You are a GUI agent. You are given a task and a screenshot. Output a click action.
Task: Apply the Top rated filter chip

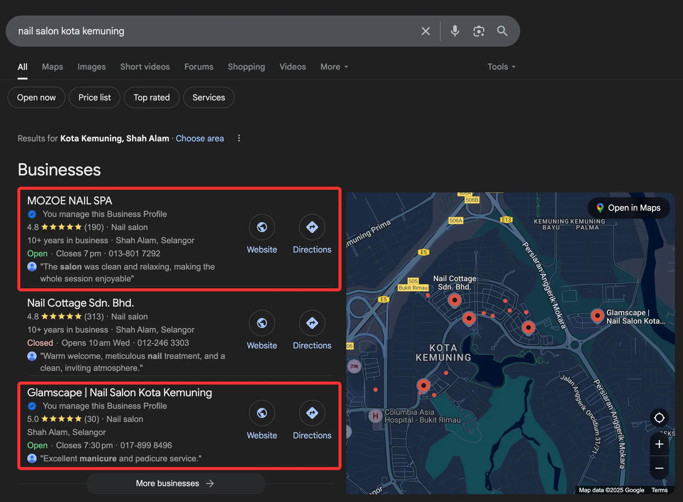tap(151, 97)
